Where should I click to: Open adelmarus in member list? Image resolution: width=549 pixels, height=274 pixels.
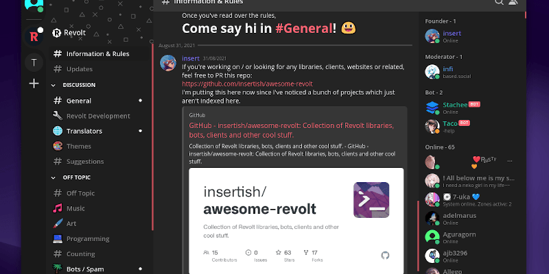coord(473,219)
